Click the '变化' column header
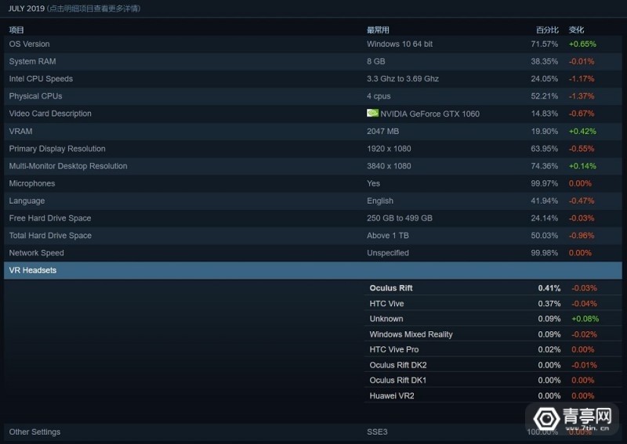The width and height of the screenshot is (627, 444). tap(576, 30)
